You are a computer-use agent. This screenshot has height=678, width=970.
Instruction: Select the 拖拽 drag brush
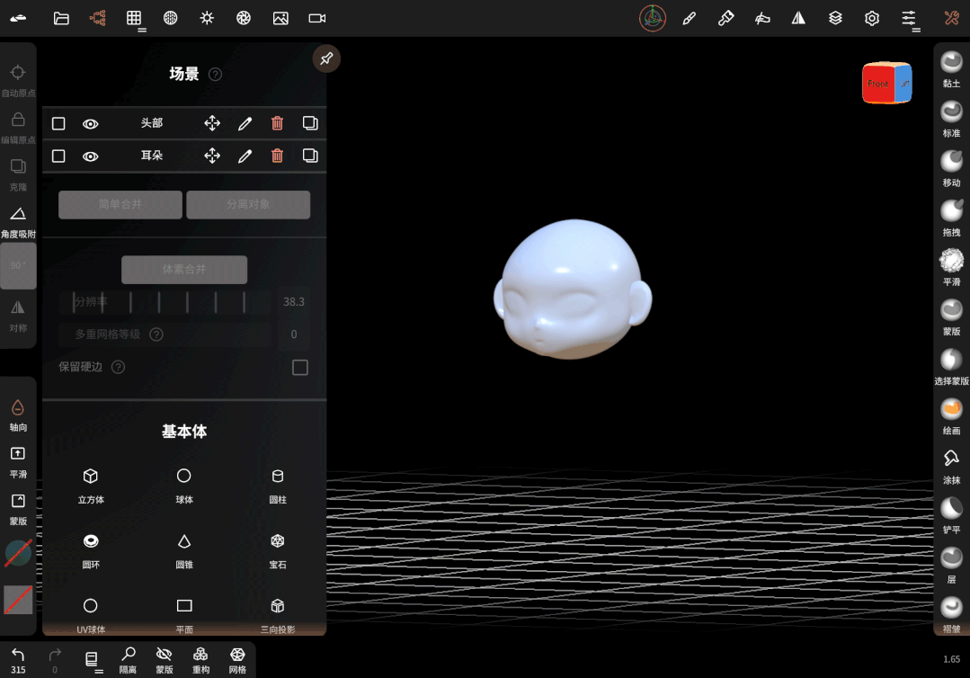coord(951,218)
